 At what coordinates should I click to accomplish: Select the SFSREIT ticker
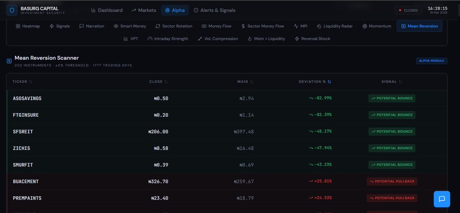pos(23,132)
